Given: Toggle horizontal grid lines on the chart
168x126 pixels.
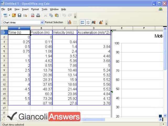Looking at the screenshot, I should 82,22.
